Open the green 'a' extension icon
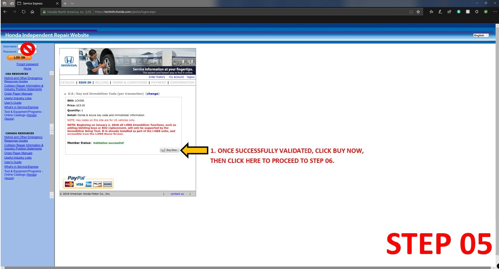Viewport: 499px width, 269px height. point(458,12)
